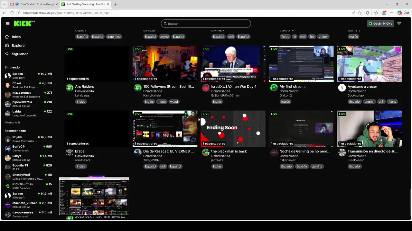The image size is (412, 231).
Task: Click KamoKahzie channel avatar
Action: point(138,88)
